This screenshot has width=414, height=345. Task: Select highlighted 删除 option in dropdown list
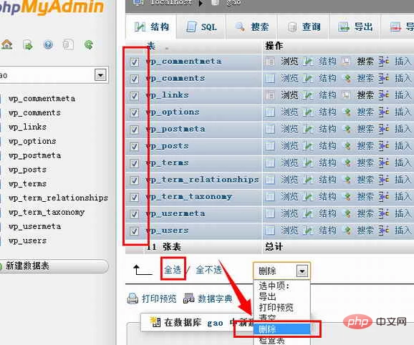pyautogui.click(x=281, y=329)
